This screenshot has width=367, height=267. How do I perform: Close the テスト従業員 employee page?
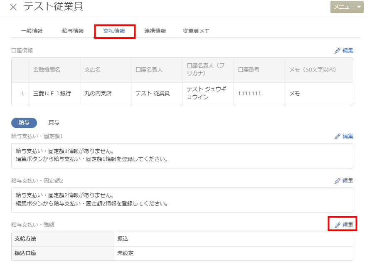point(13,7)
